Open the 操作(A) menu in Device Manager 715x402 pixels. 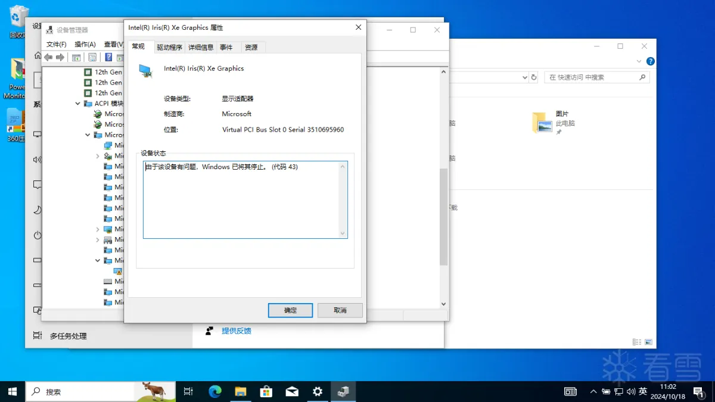pos(85,44)
